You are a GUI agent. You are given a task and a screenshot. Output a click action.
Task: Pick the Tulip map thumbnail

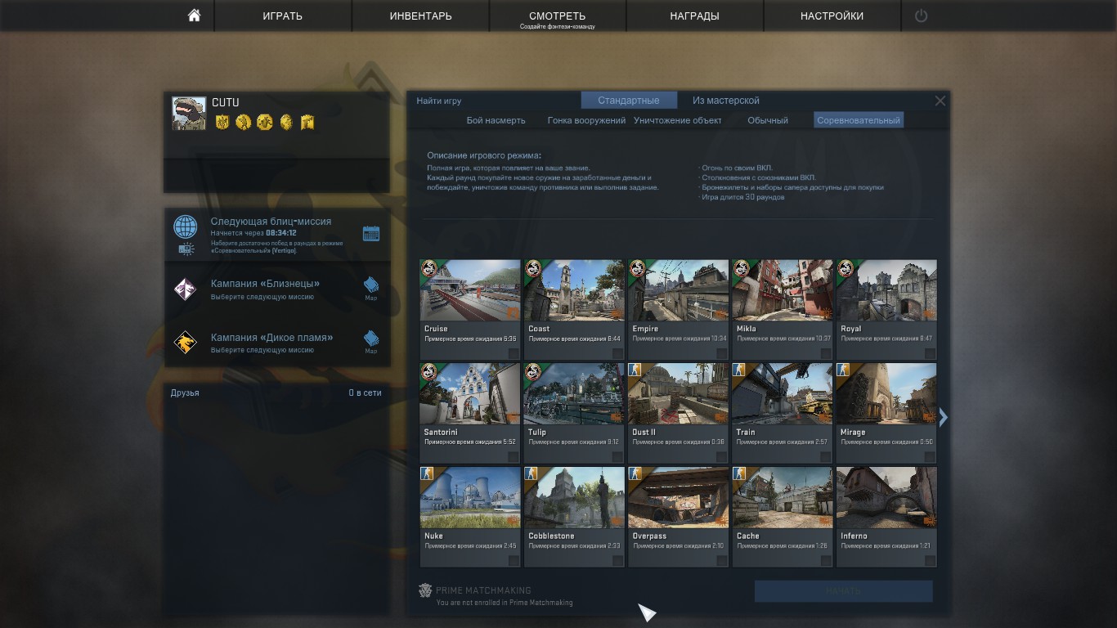pos(574,394)
